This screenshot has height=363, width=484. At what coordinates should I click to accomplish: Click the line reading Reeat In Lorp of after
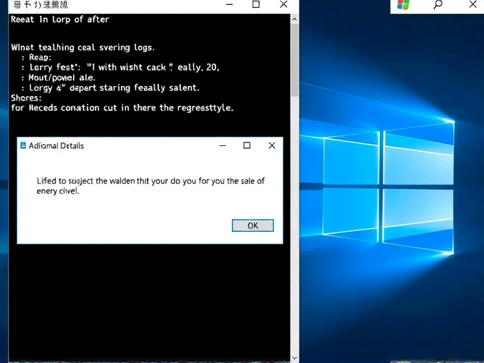coord(59,19)
